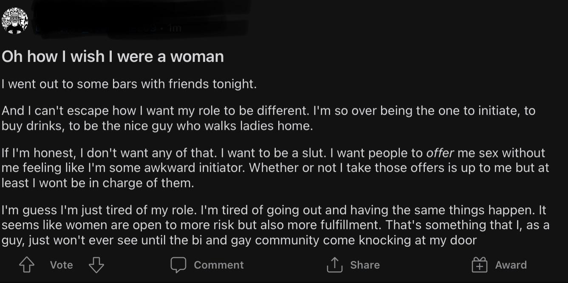Open the post titled "Oh how I wish I were a woman"
The width and height of the screenshot is (568, 283).
click(113, 56)
